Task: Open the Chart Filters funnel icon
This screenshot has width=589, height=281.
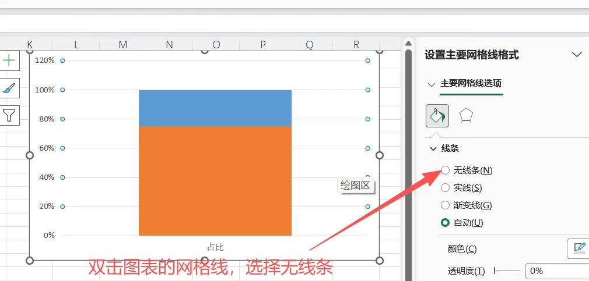Action: tap(9, 115)
